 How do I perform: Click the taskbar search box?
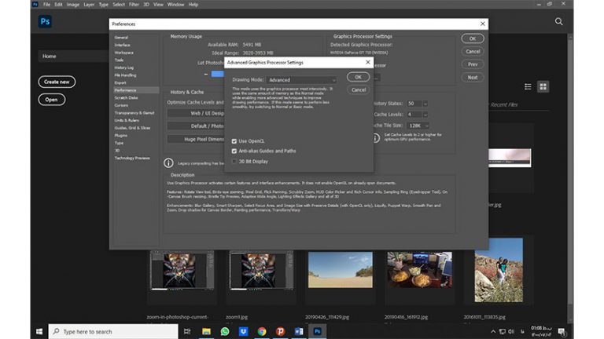click(x=113, y=331)
